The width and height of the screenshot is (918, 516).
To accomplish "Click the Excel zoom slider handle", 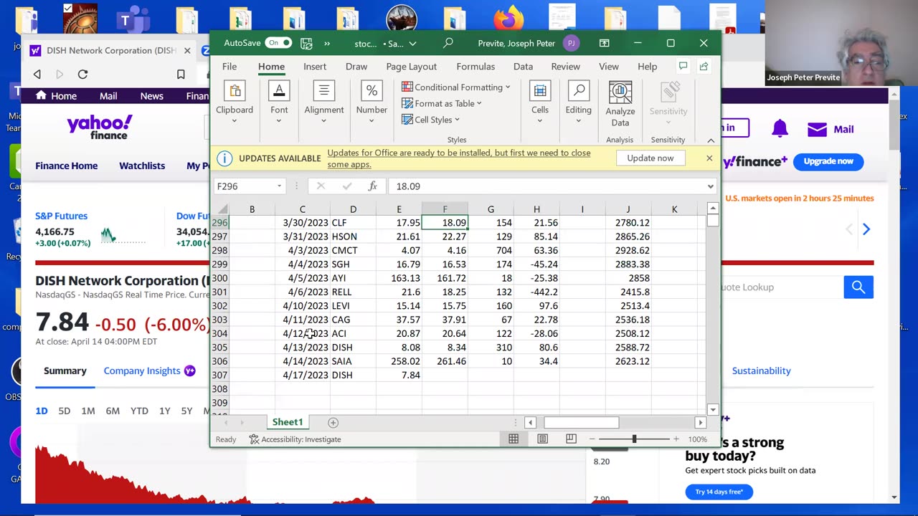I will click(634, 439).
